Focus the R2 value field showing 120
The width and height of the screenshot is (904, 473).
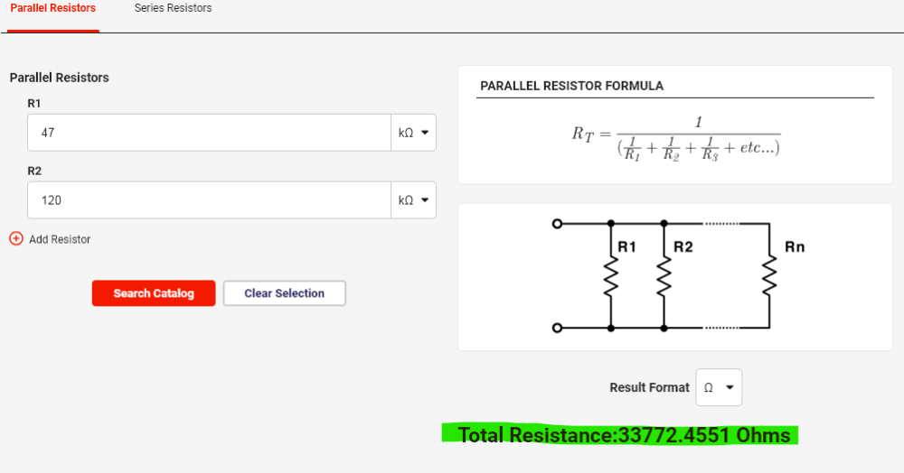(x=210, y=200)
